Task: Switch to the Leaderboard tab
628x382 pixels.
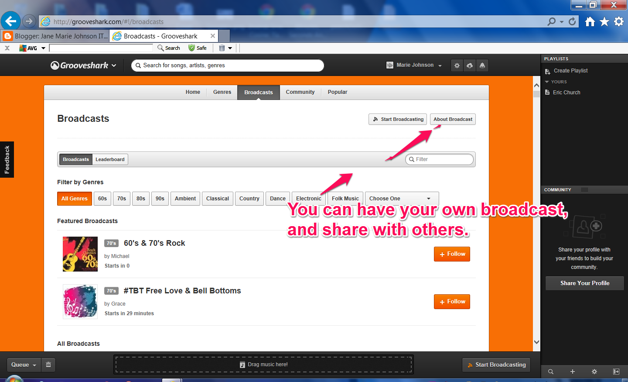Action: [x=110, y=159]
